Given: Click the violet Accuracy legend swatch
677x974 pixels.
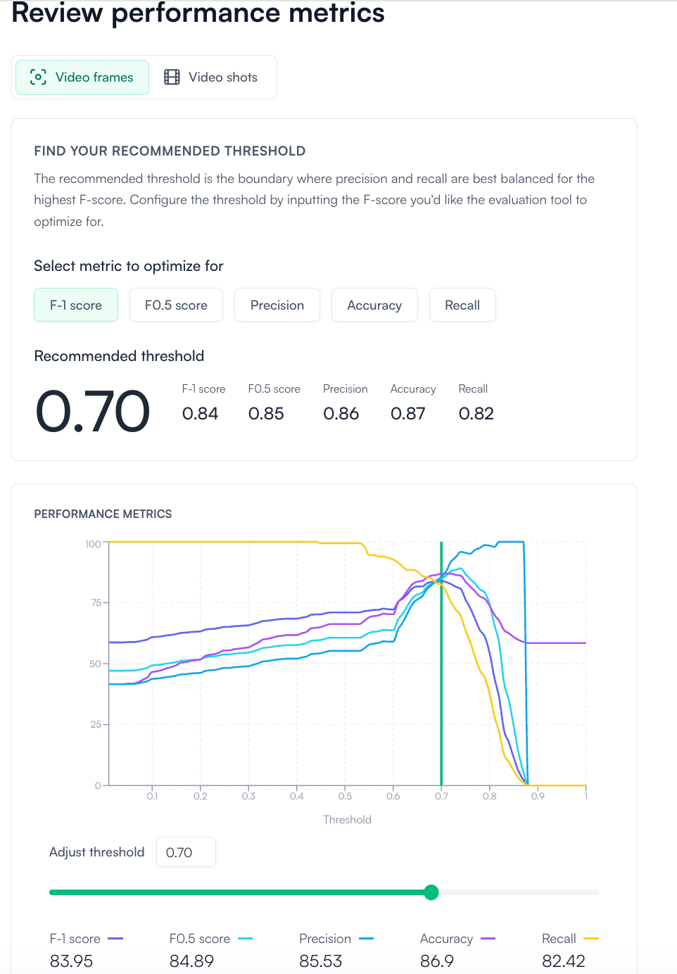Looking at the screenshot, I should point(488,939).
